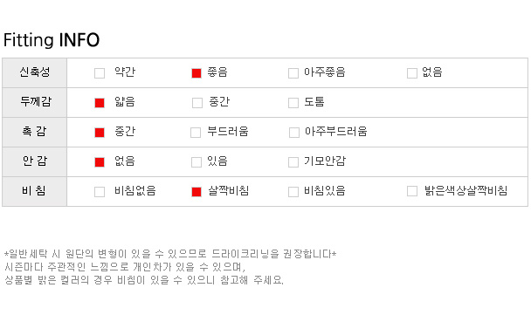Select the 기모안감 checkbox

tap(293, 162)
